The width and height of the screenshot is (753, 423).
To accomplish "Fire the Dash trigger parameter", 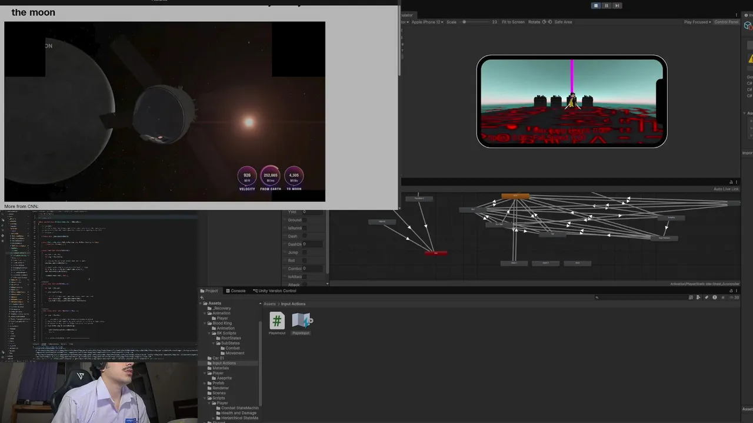I will (x=305, y=236).
